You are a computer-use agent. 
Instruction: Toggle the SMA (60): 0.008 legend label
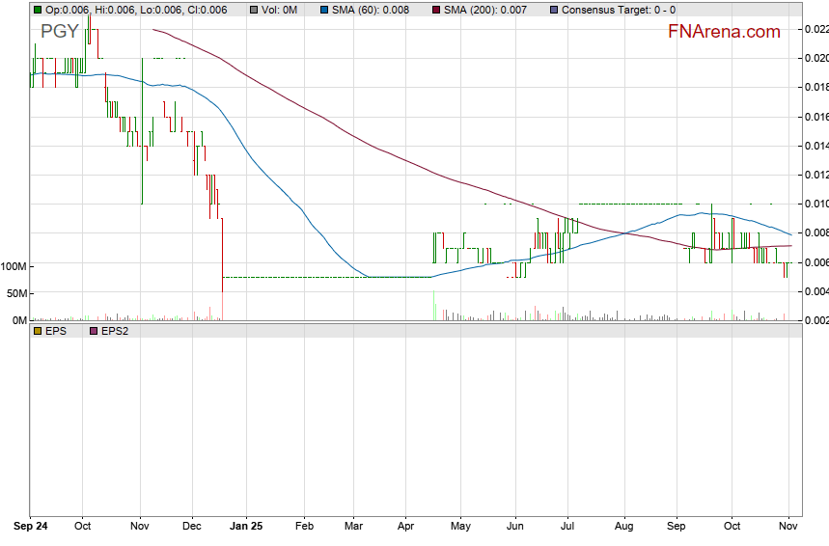coord(371,10)
